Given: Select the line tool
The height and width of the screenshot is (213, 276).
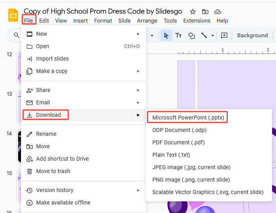Looking at the screenshot, I should [204, 35].
